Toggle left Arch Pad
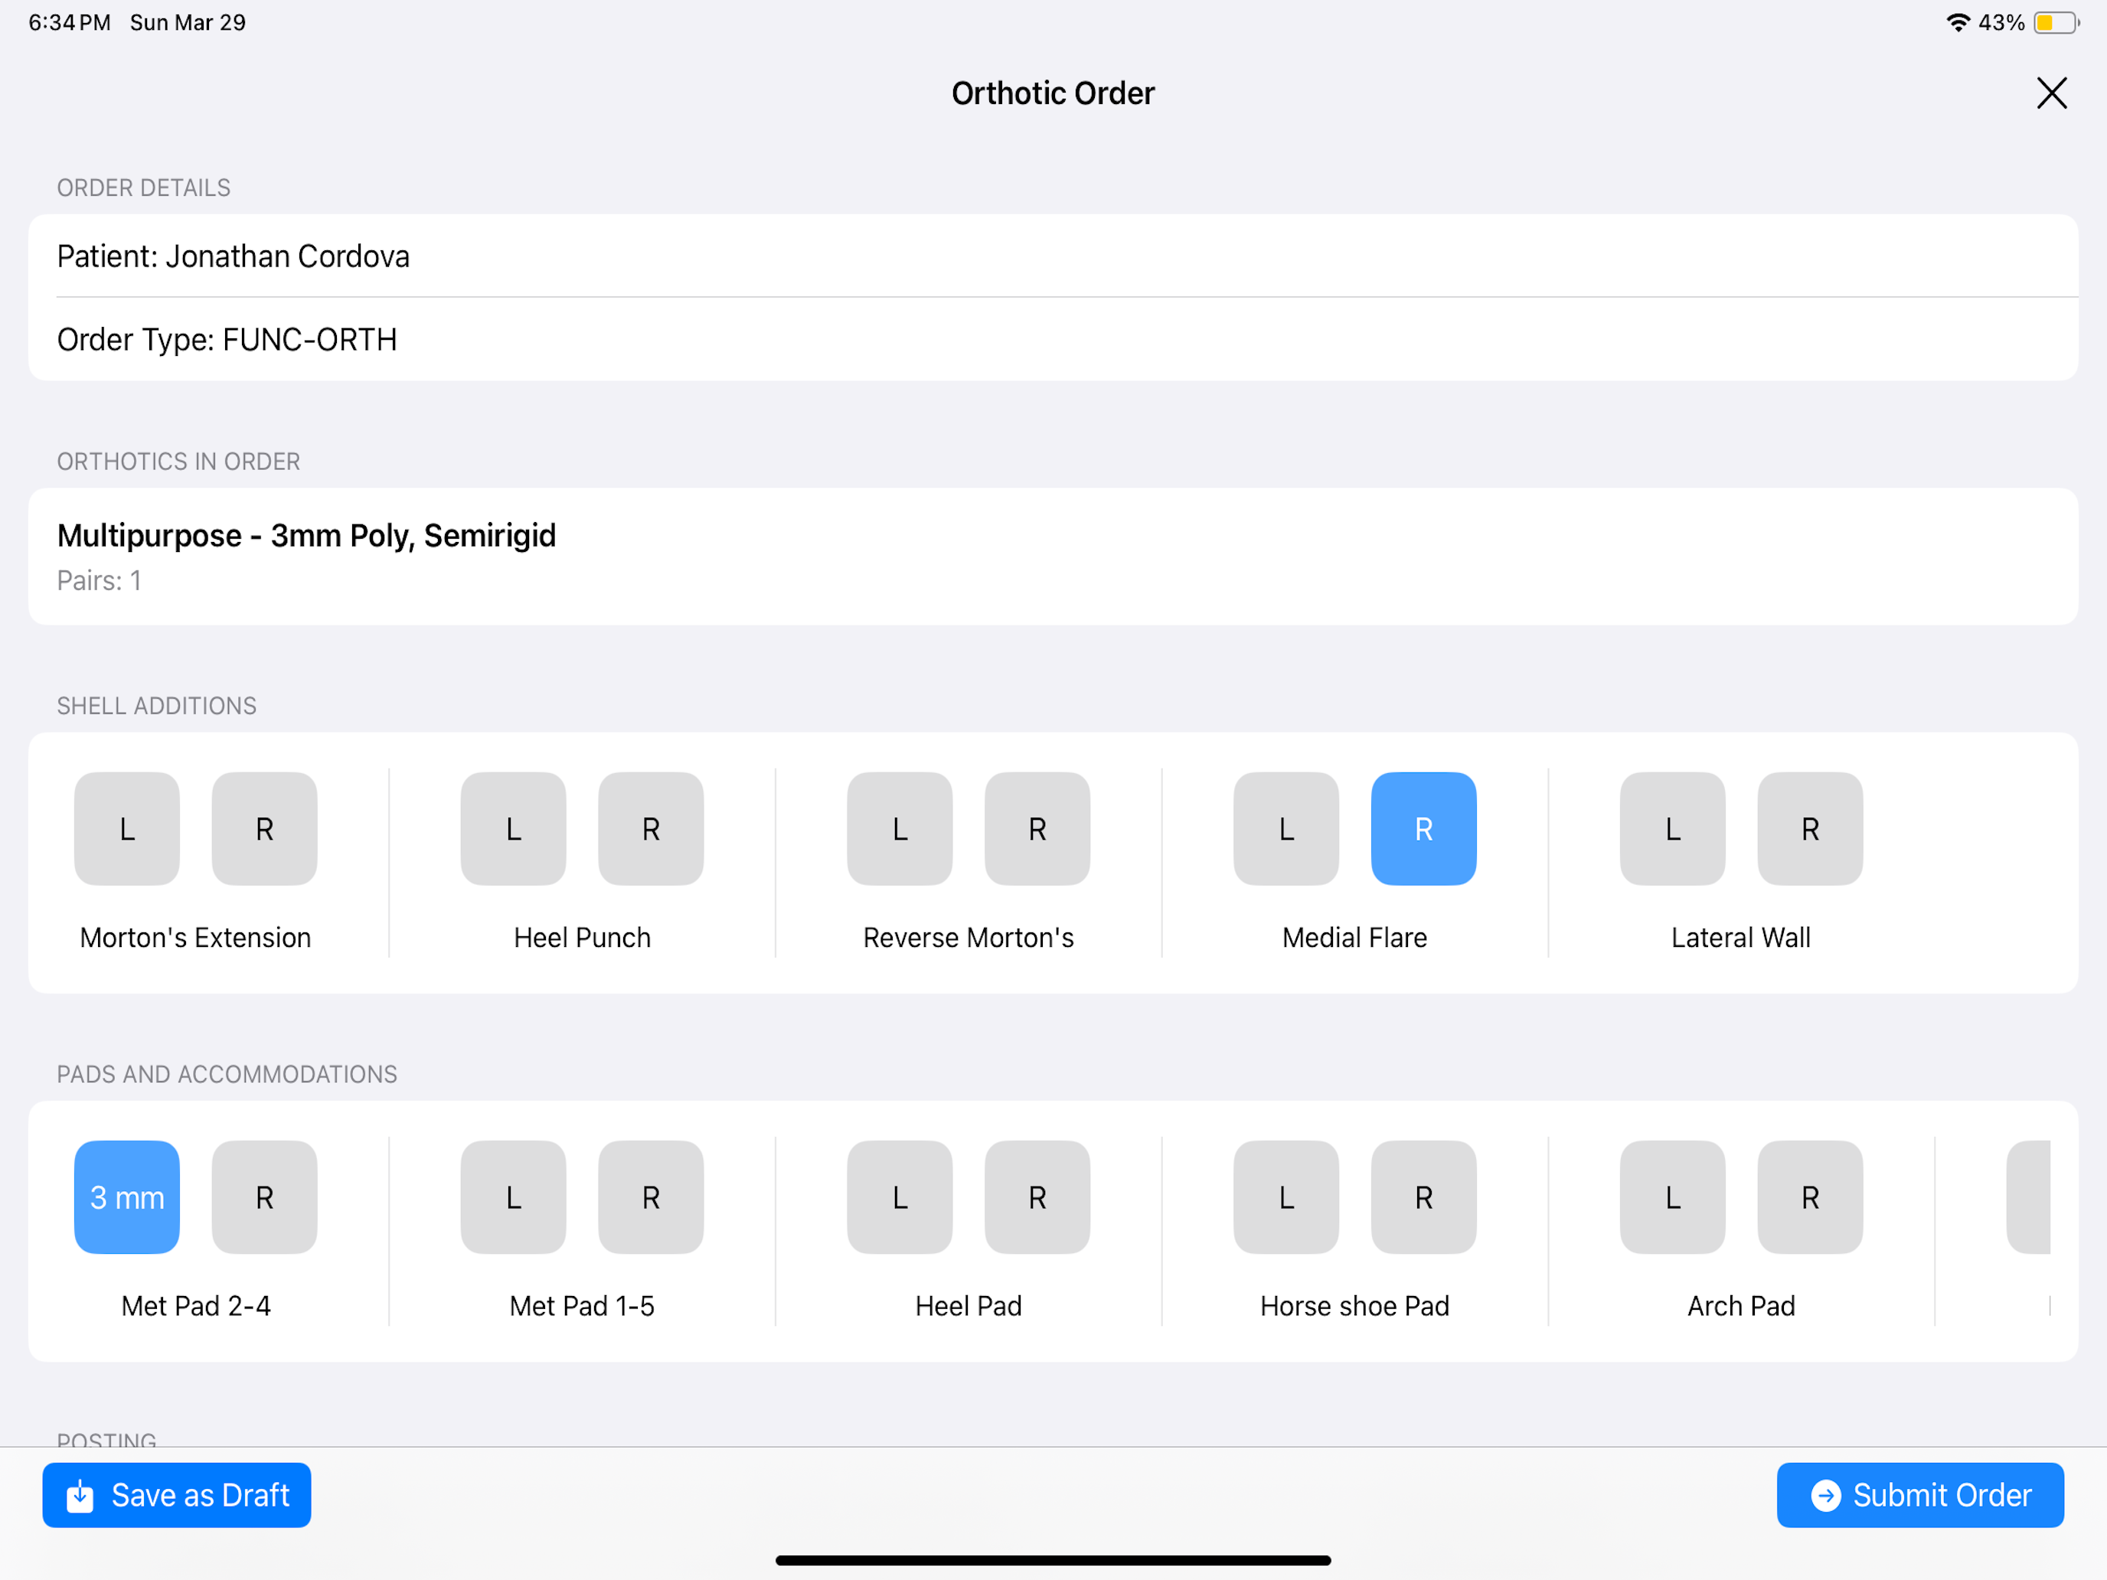 pos(1673,1197)
